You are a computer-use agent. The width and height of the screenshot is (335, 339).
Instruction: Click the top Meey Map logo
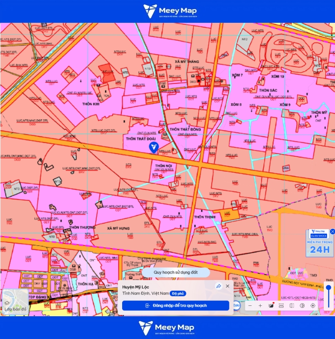(x=170, y=11)
